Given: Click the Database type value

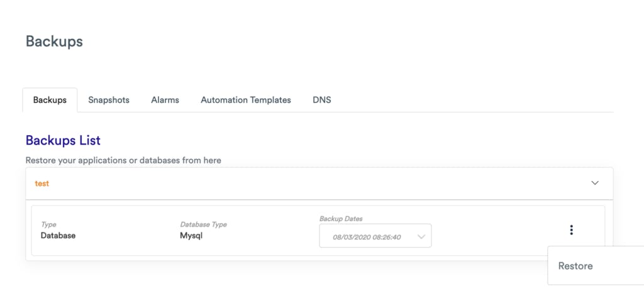Looking at the screenshot, I should point(58,236).
